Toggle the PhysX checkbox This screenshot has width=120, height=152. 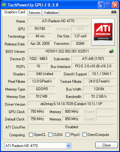(x=67, y=135)
